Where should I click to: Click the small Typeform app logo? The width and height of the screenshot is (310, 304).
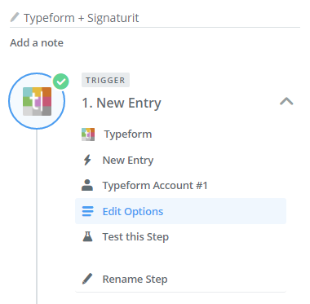pos(88,134)
